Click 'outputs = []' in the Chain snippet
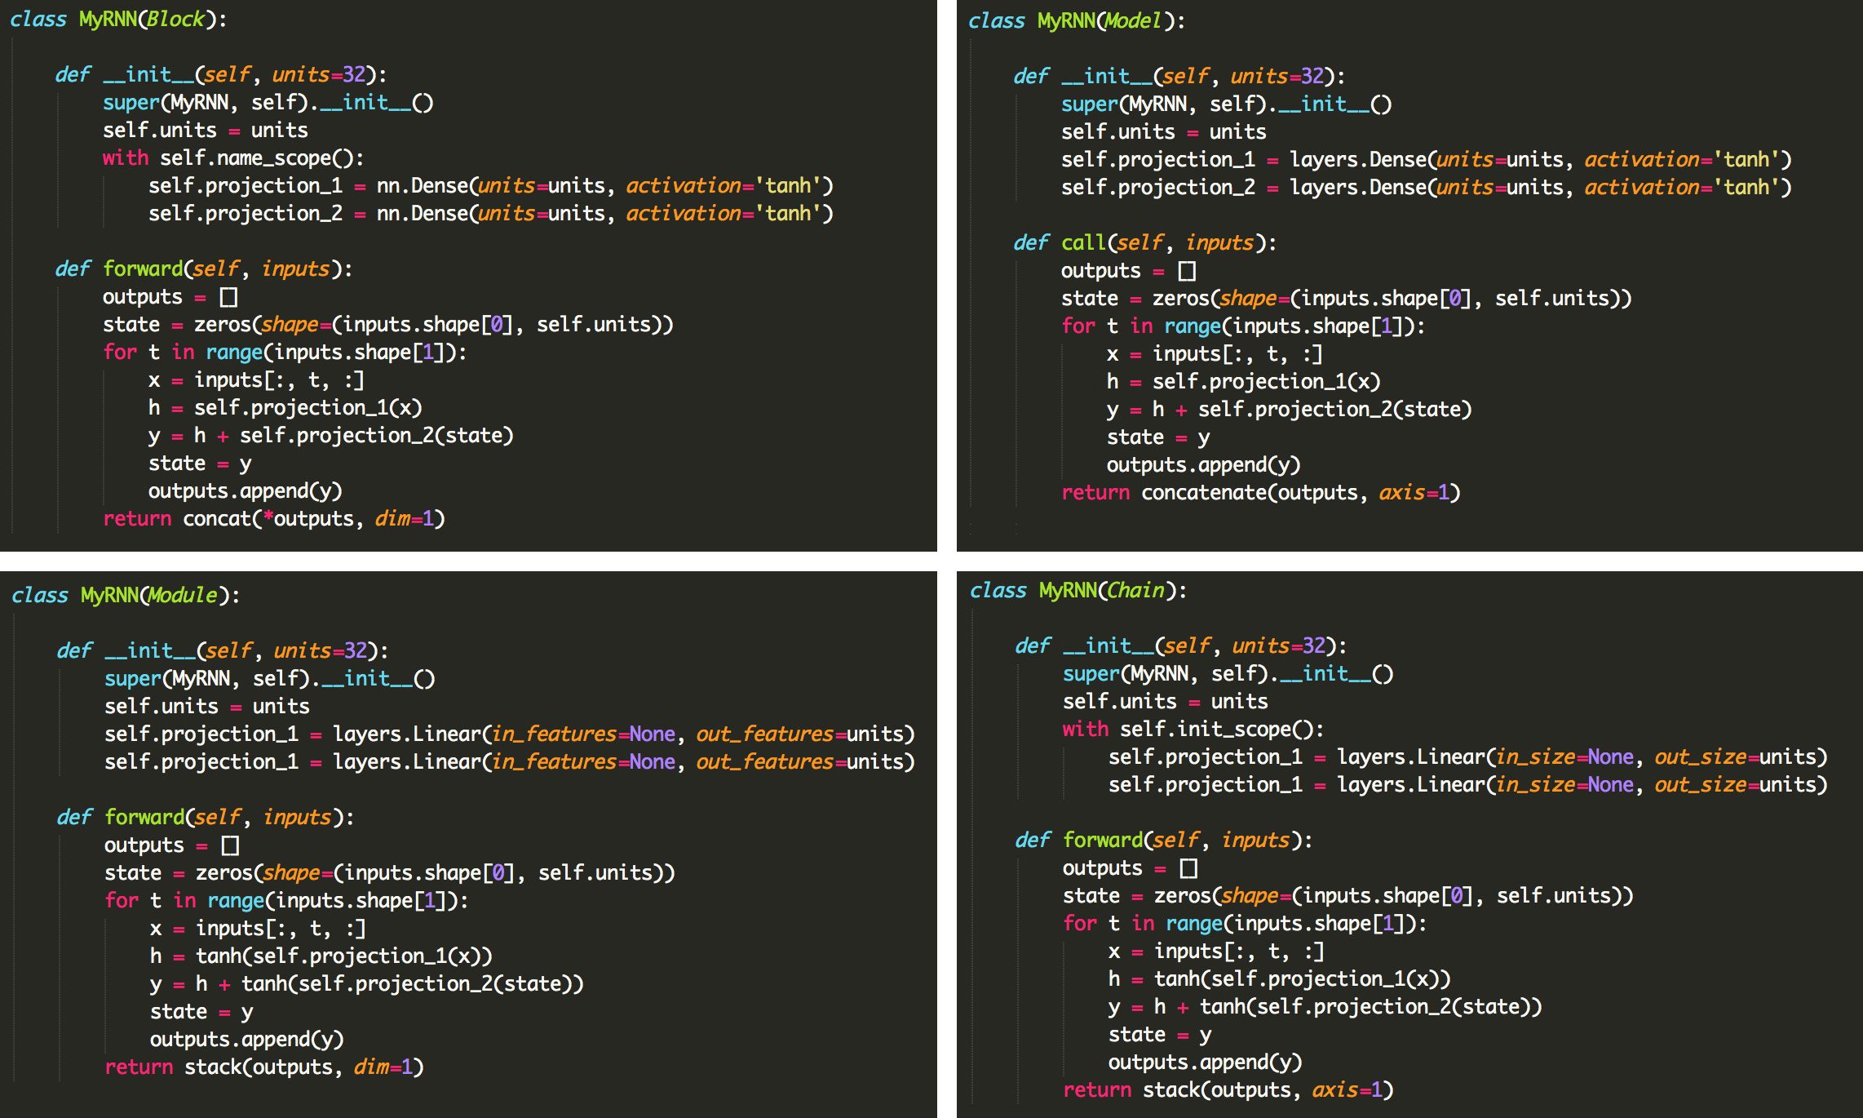The width and height of the screenshot is (1863, 1118). click(x=1131, y=868)
